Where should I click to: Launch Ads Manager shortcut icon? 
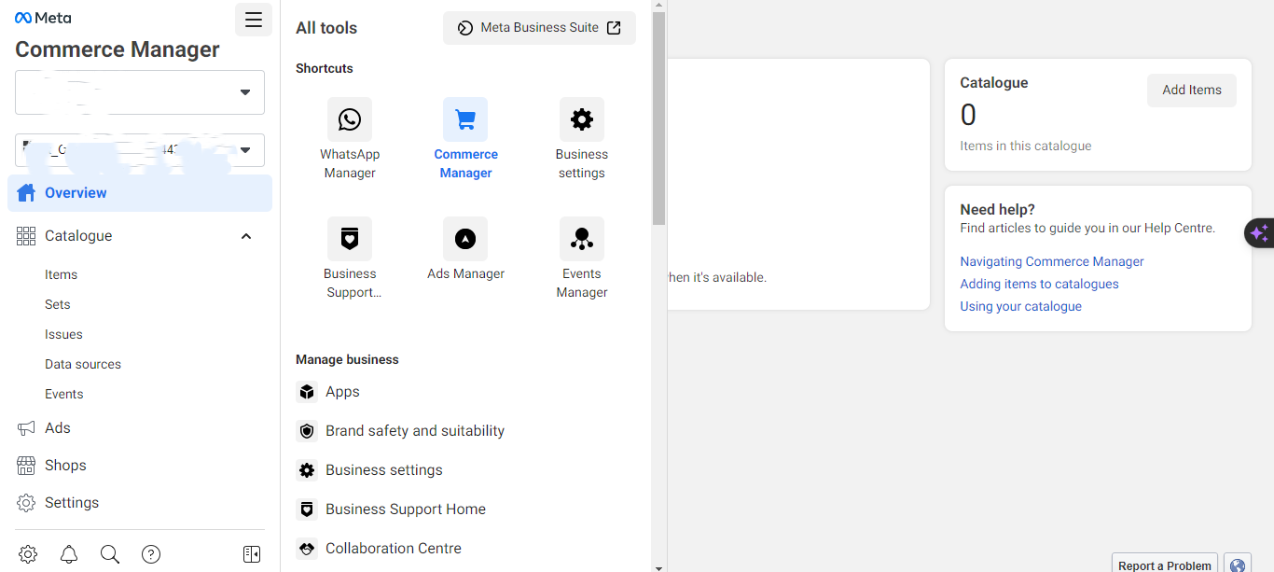tap(465, 239)
